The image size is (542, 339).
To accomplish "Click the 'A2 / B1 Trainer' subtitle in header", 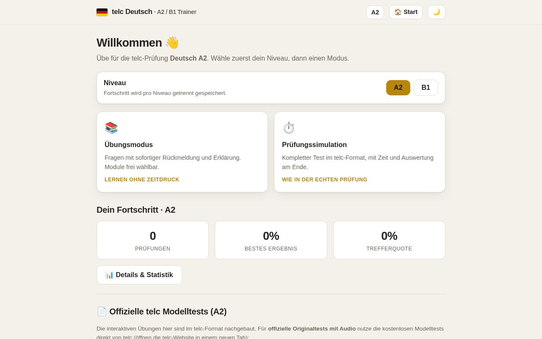I will (x=177, y=12).
